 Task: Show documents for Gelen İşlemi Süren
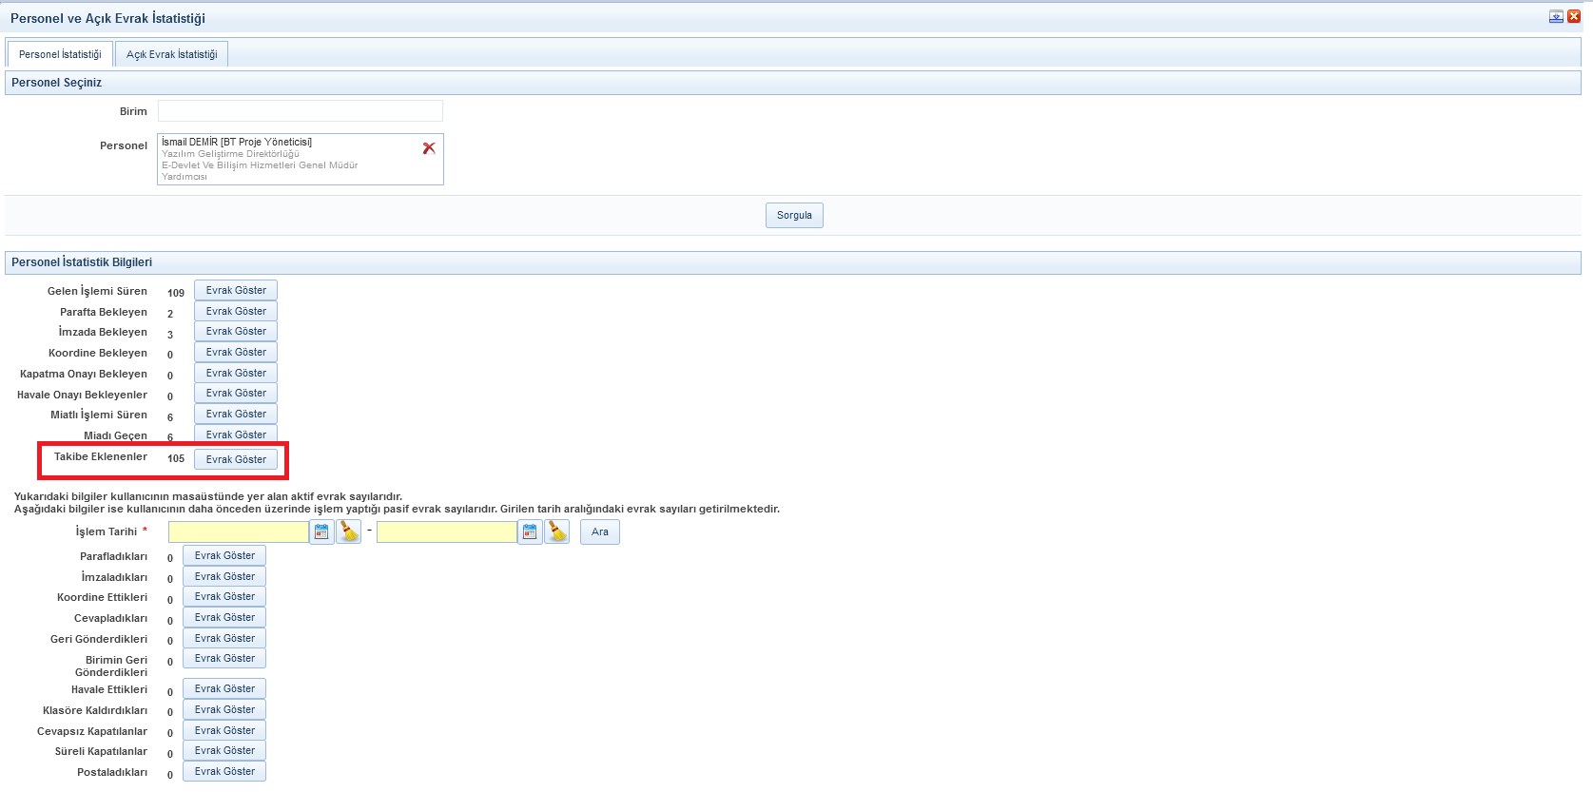[236, 291]
